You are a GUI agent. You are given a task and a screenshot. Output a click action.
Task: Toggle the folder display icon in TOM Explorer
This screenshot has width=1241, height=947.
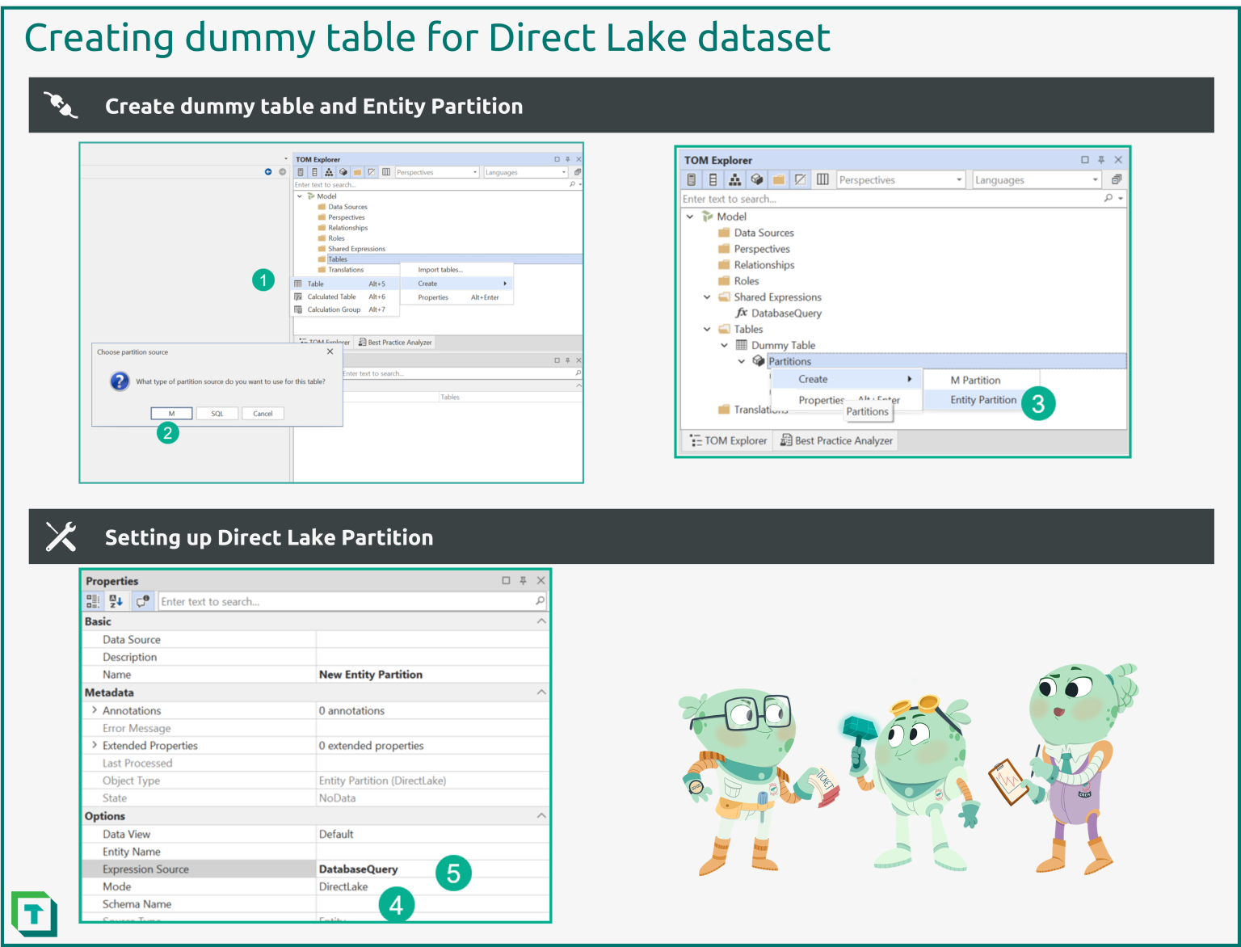coord(779,179)
